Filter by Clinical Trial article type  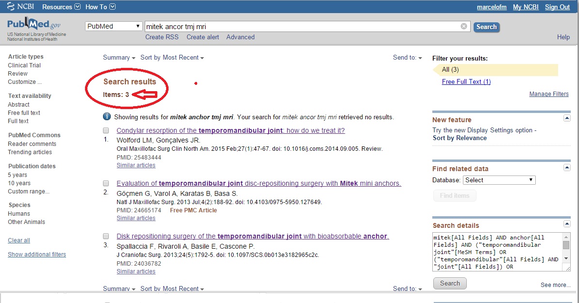click(x=24, y=65)
